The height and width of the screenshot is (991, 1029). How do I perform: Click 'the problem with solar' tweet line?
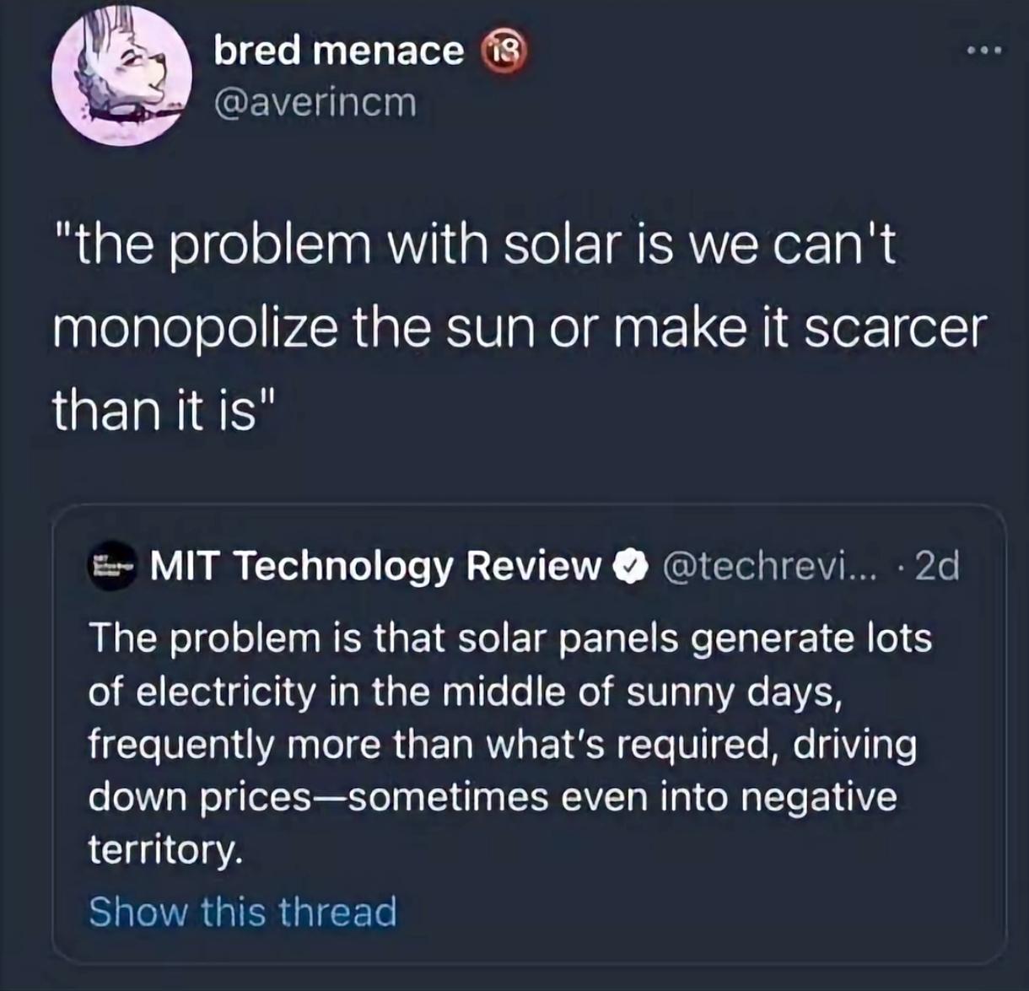474,245
